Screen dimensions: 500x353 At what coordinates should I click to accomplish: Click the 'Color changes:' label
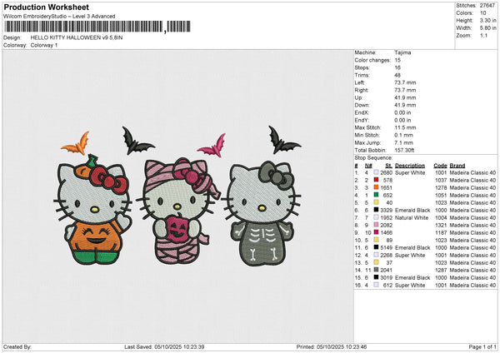coord(372,60)
